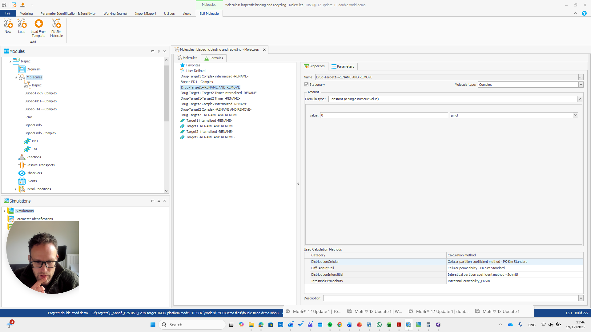The width and height of the screenshot is (591, 332).
Task: Select the Reactions node icon in Modules
Action: (x=22, y=157)
